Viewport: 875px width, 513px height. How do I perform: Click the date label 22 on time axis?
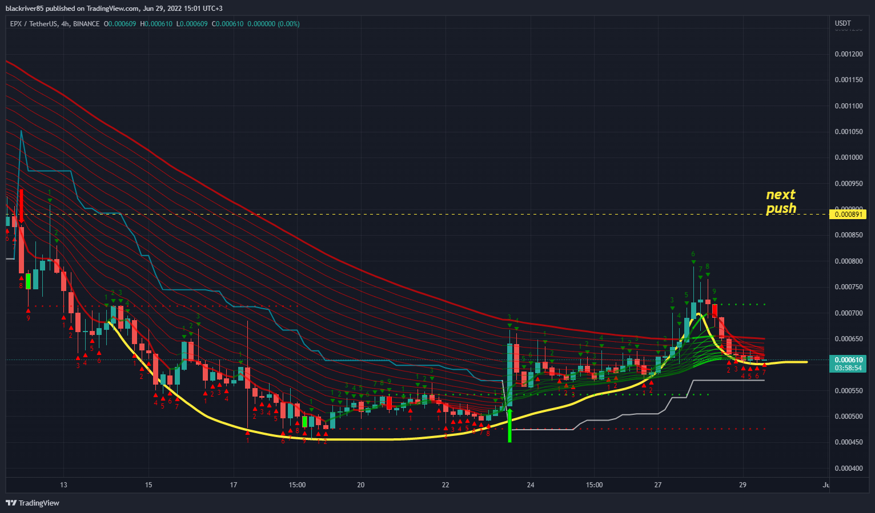pos(445,485)
